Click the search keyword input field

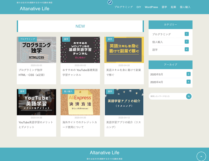[x=167, y=96]
